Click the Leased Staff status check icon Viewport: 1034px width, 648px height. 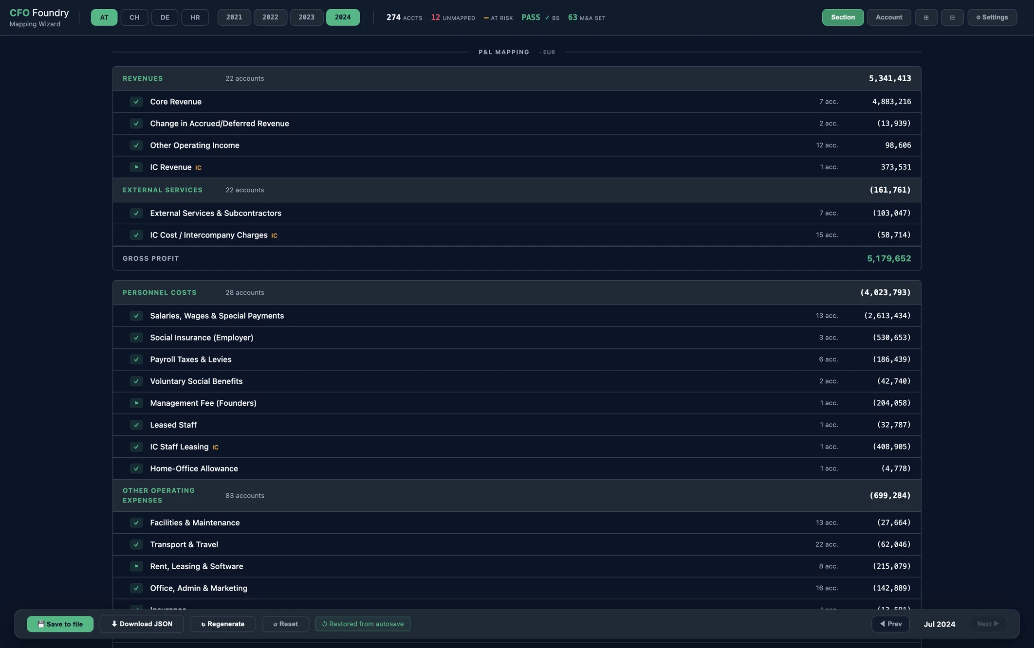pos(136,425)
